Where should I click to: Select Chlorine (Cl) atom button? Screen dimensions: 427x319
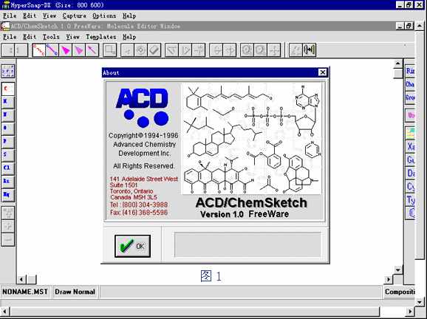pyautogui.click(x=8, y=168)
